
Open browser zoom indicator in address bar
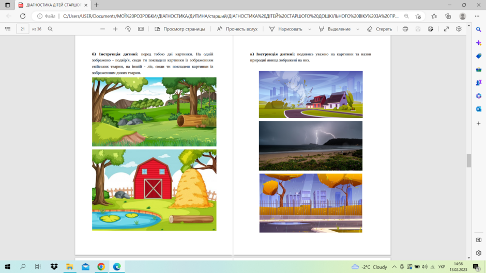pos(406,16)
